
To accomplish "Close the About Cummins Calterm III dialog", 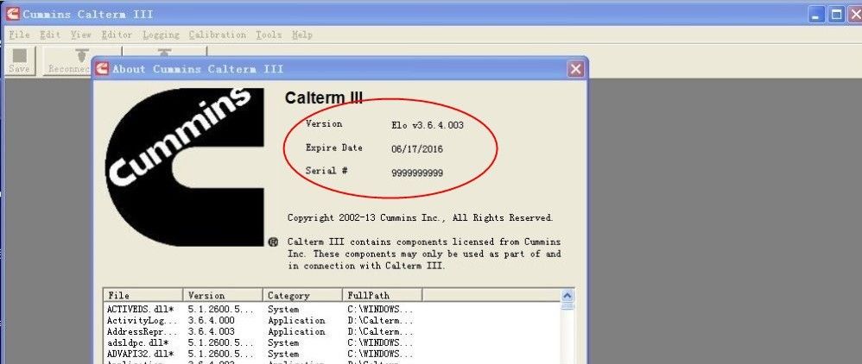I will 575,69.
